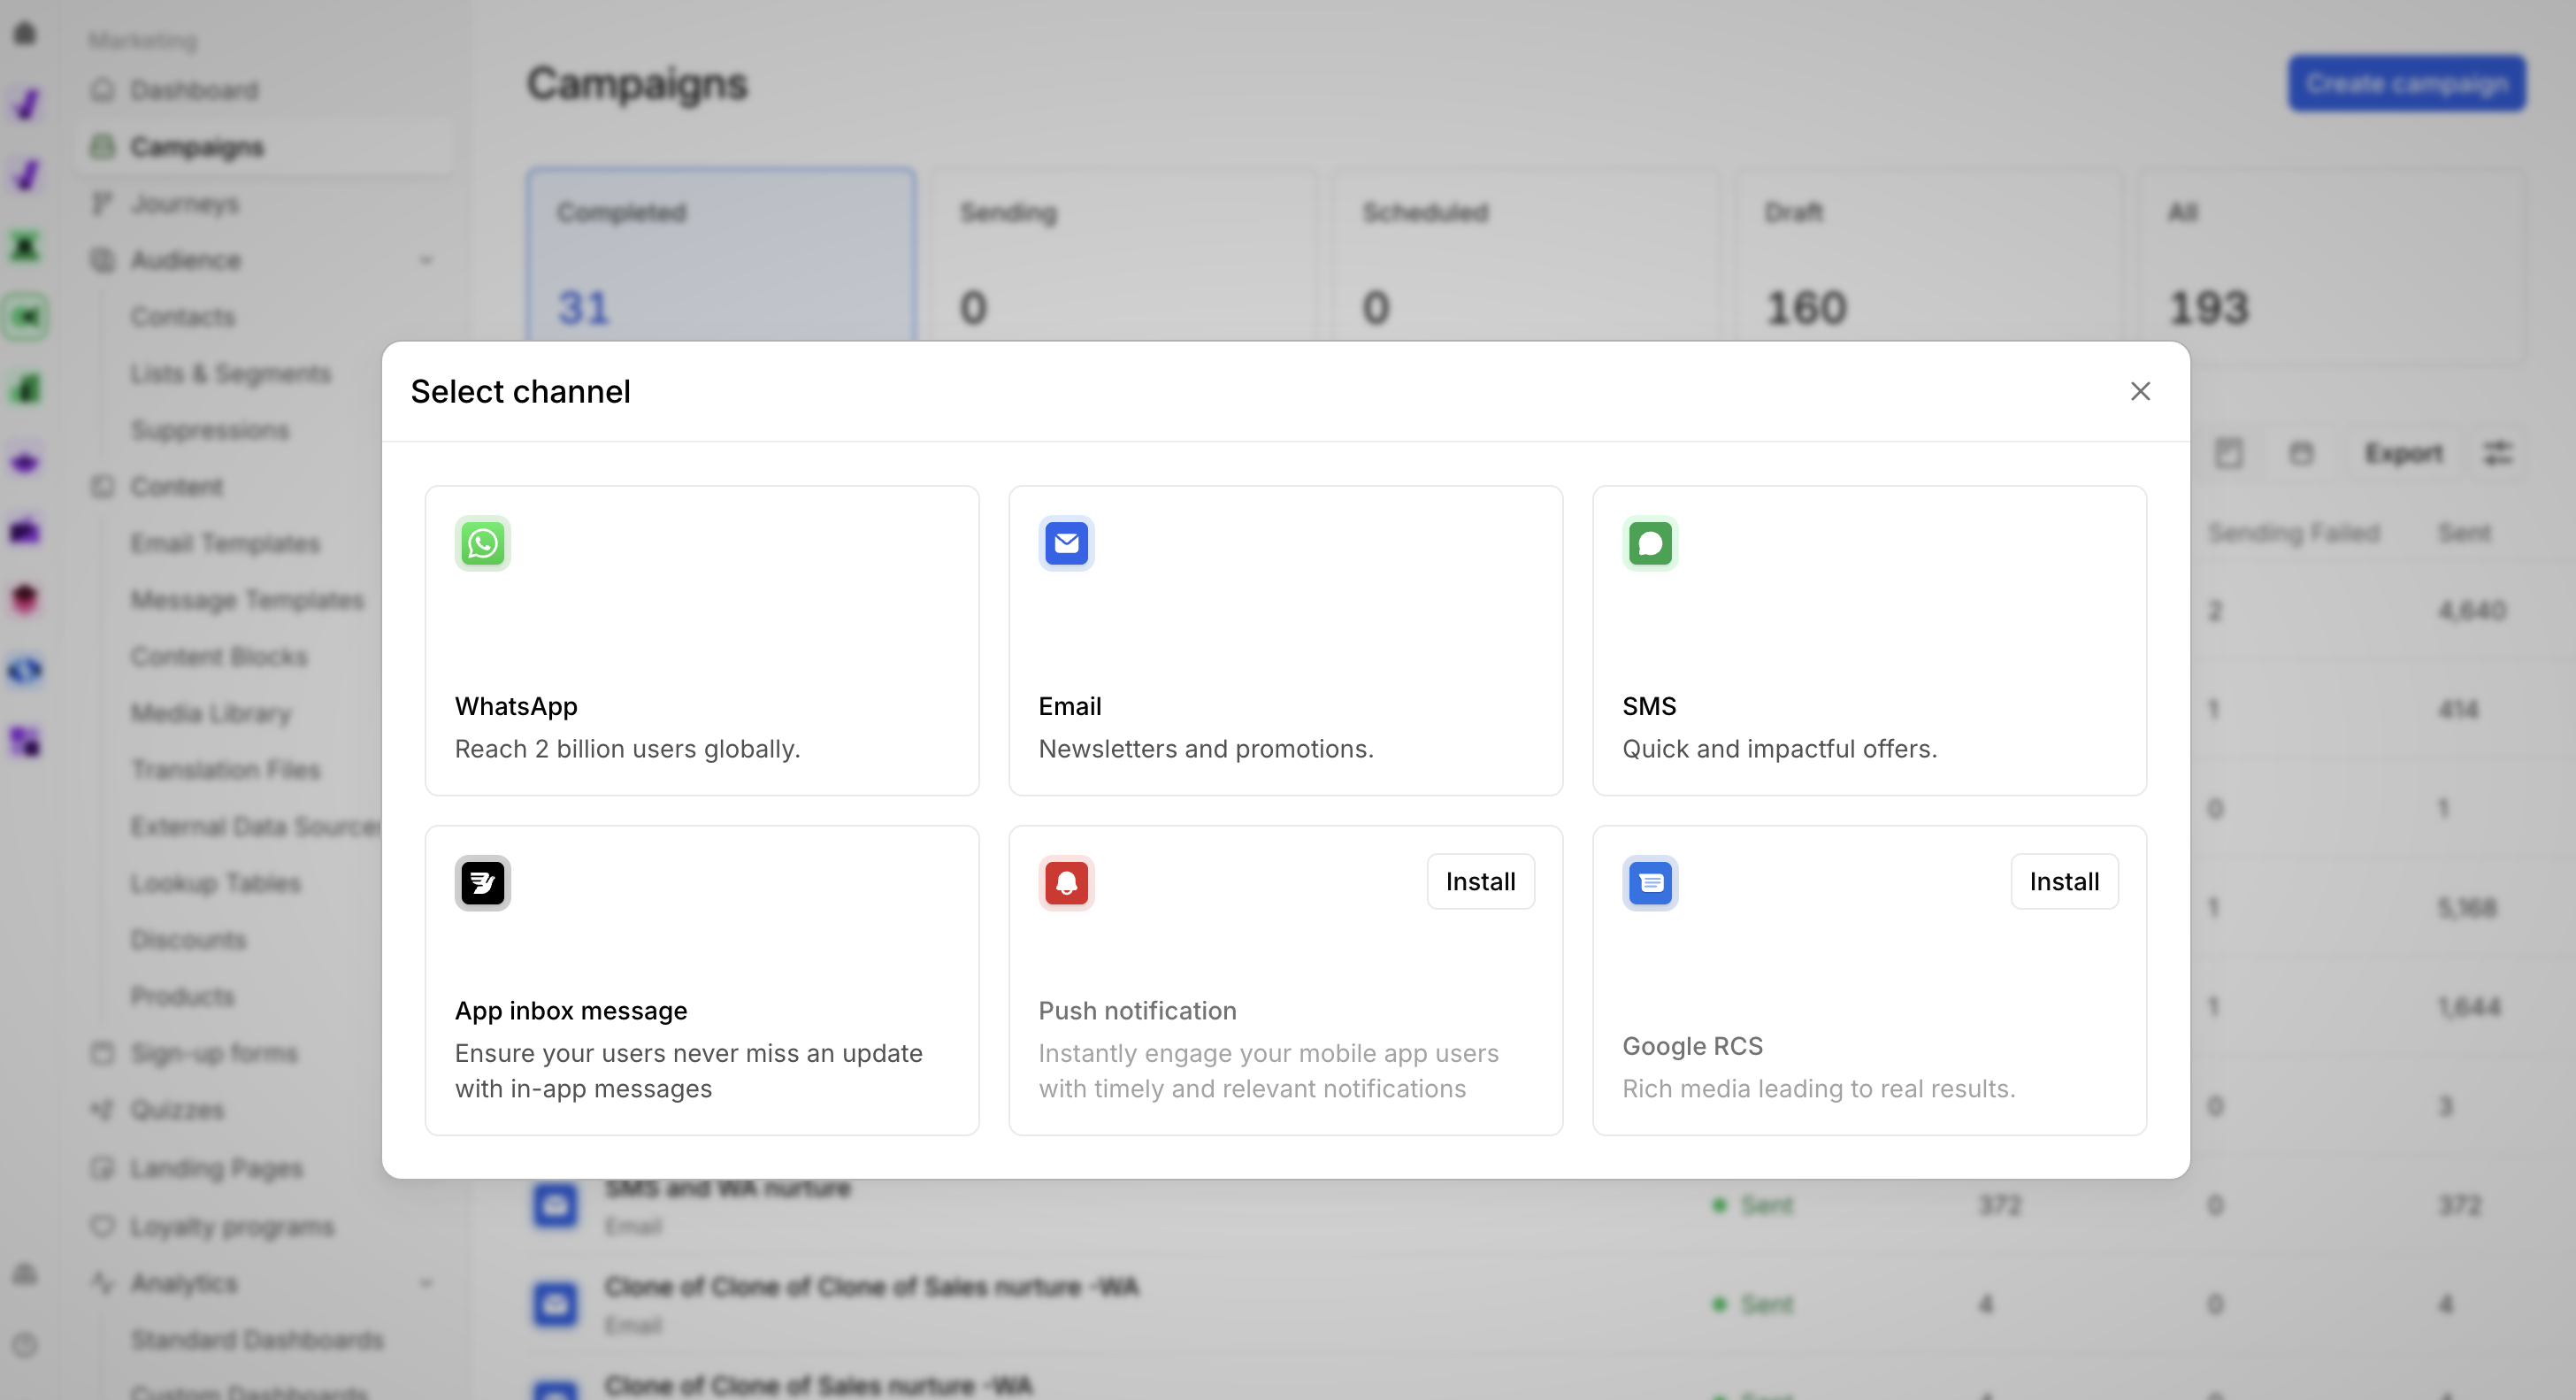Click the red Push notification bell icon
The image size is (2576, 1400).
click(1066, 882)
